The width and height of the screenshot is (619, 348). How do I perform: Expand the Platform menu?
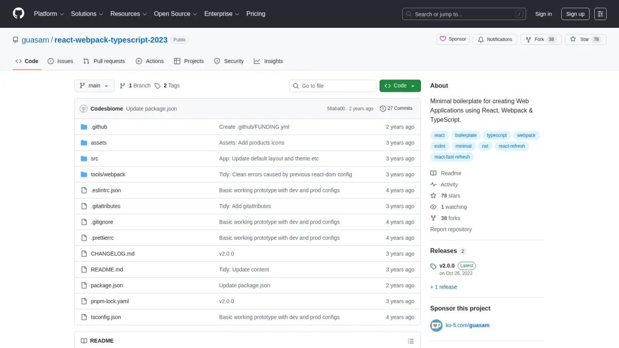coord(49,14)
